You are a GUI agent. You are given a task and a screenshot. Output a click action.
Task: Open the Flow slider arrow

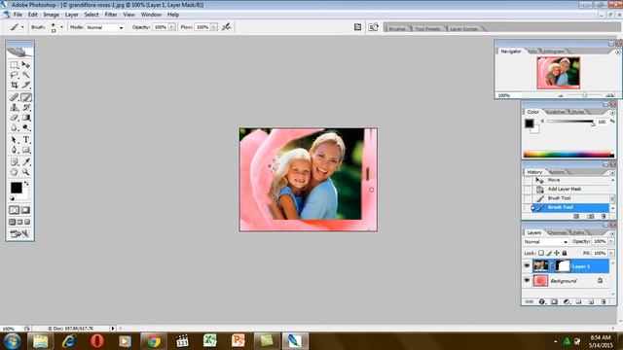pos(214,27)
